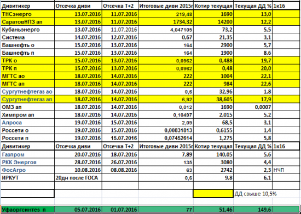Click the Газпром ticker link

[x=13, y=154]
